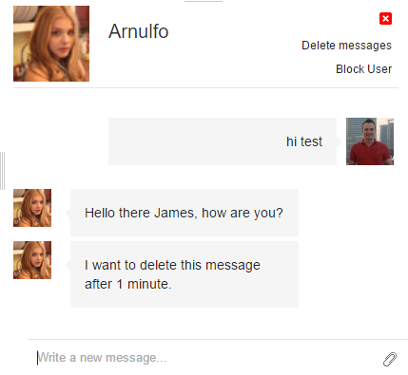Click the '1 minute.' text in last message
The height and width of the screenshot is (375, 408).
(x=145, y=284)
